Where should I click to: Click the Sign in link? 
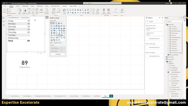[x=167, y=3]
